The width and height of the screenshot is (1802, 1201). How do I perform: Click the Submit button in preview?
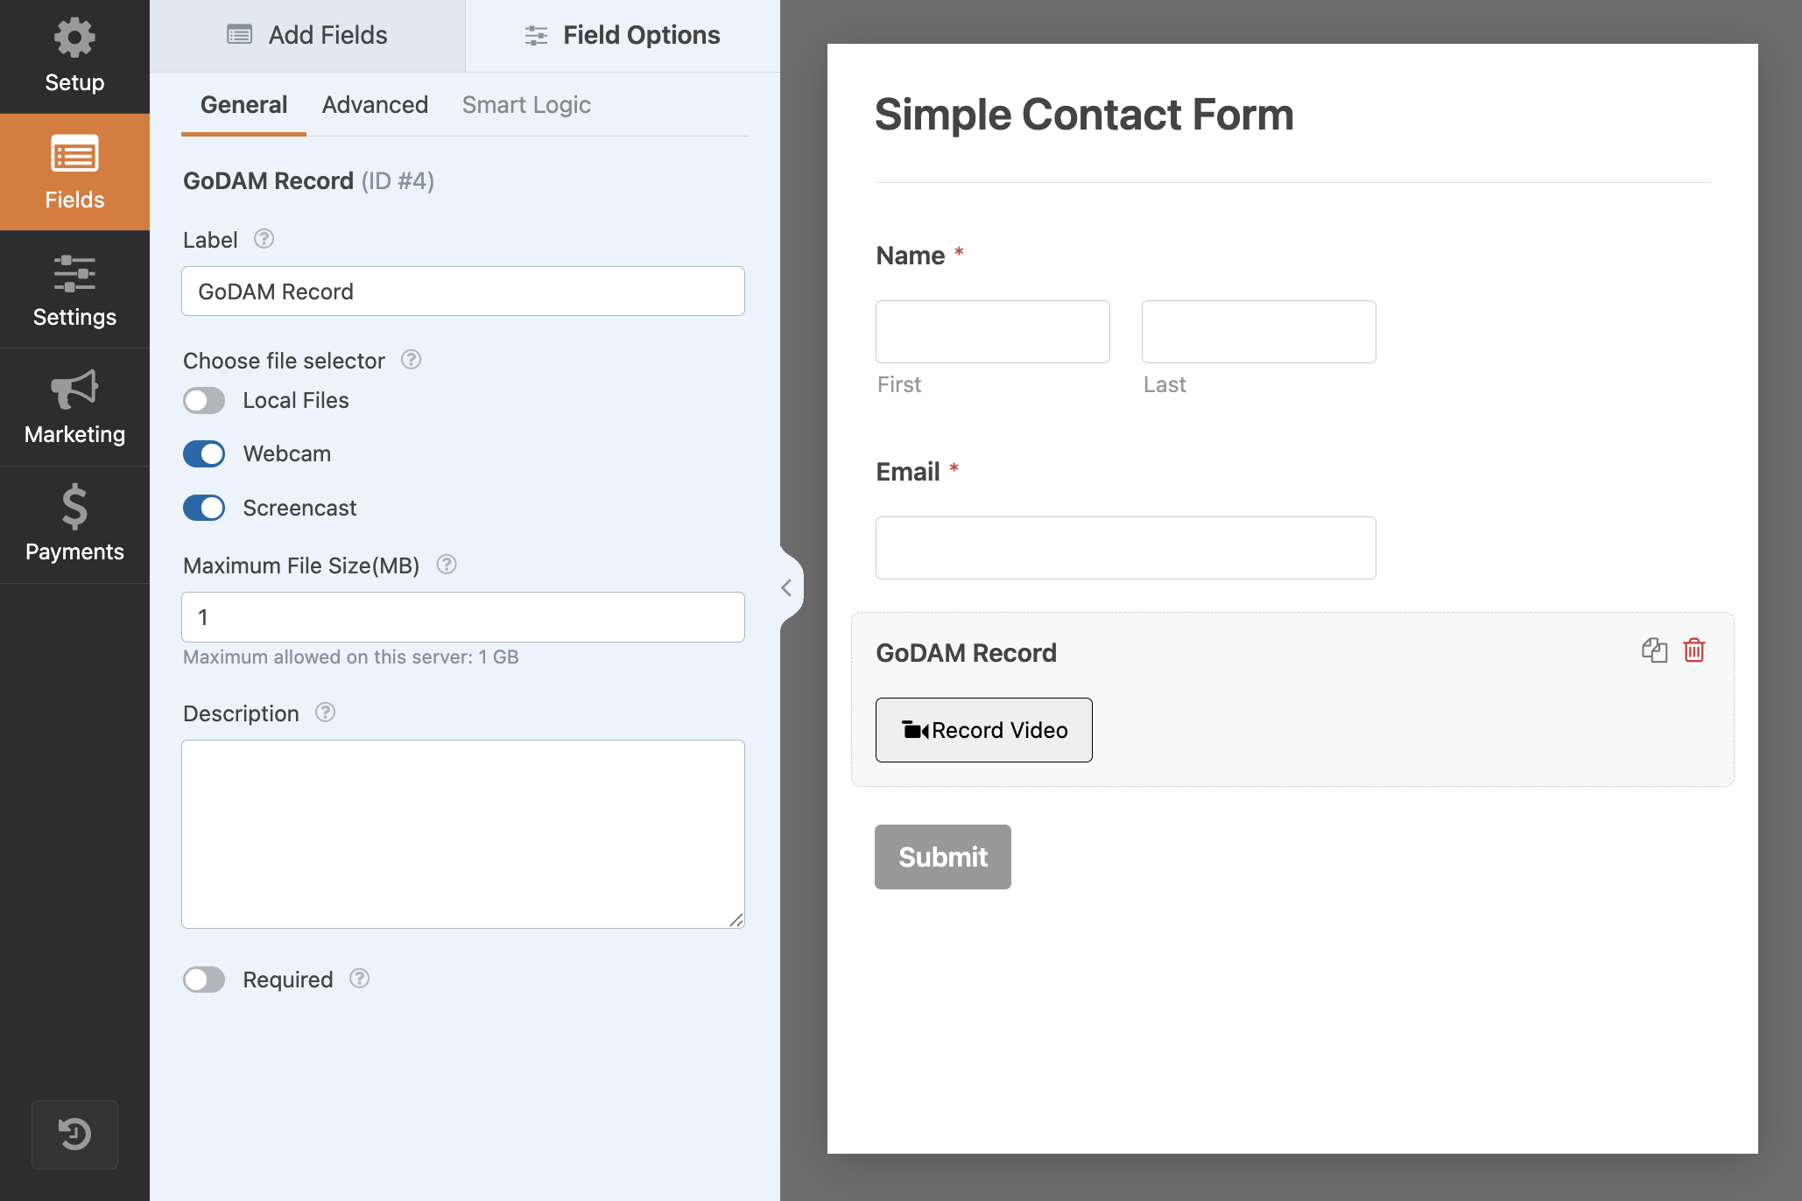(942, 857)
